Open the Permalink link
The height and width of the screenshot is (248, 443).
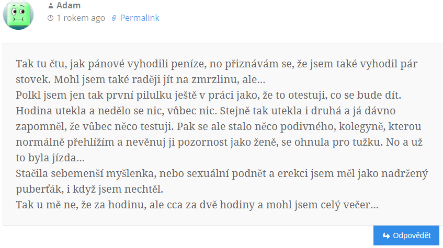click(x=140, y=18)
